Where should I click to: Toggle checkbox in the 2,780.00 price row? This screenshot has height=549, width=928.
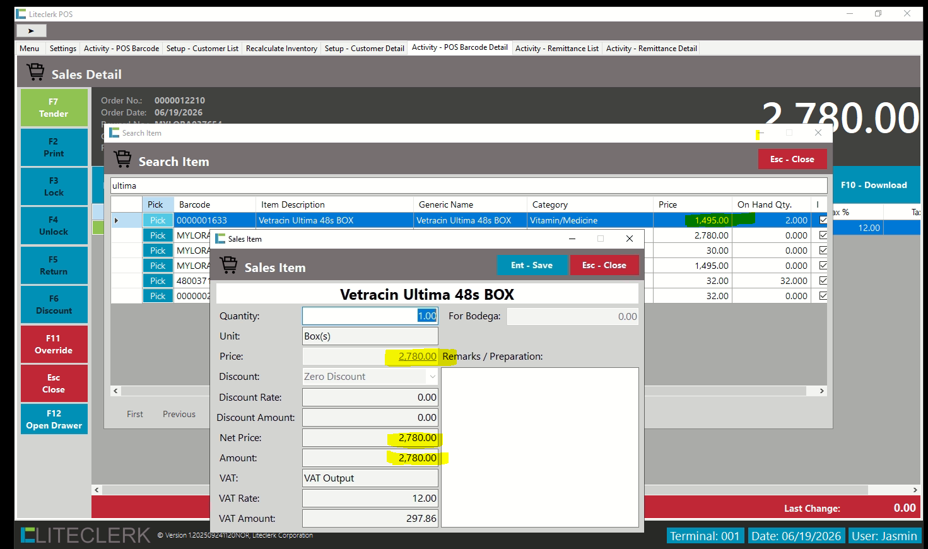point(823,235)
